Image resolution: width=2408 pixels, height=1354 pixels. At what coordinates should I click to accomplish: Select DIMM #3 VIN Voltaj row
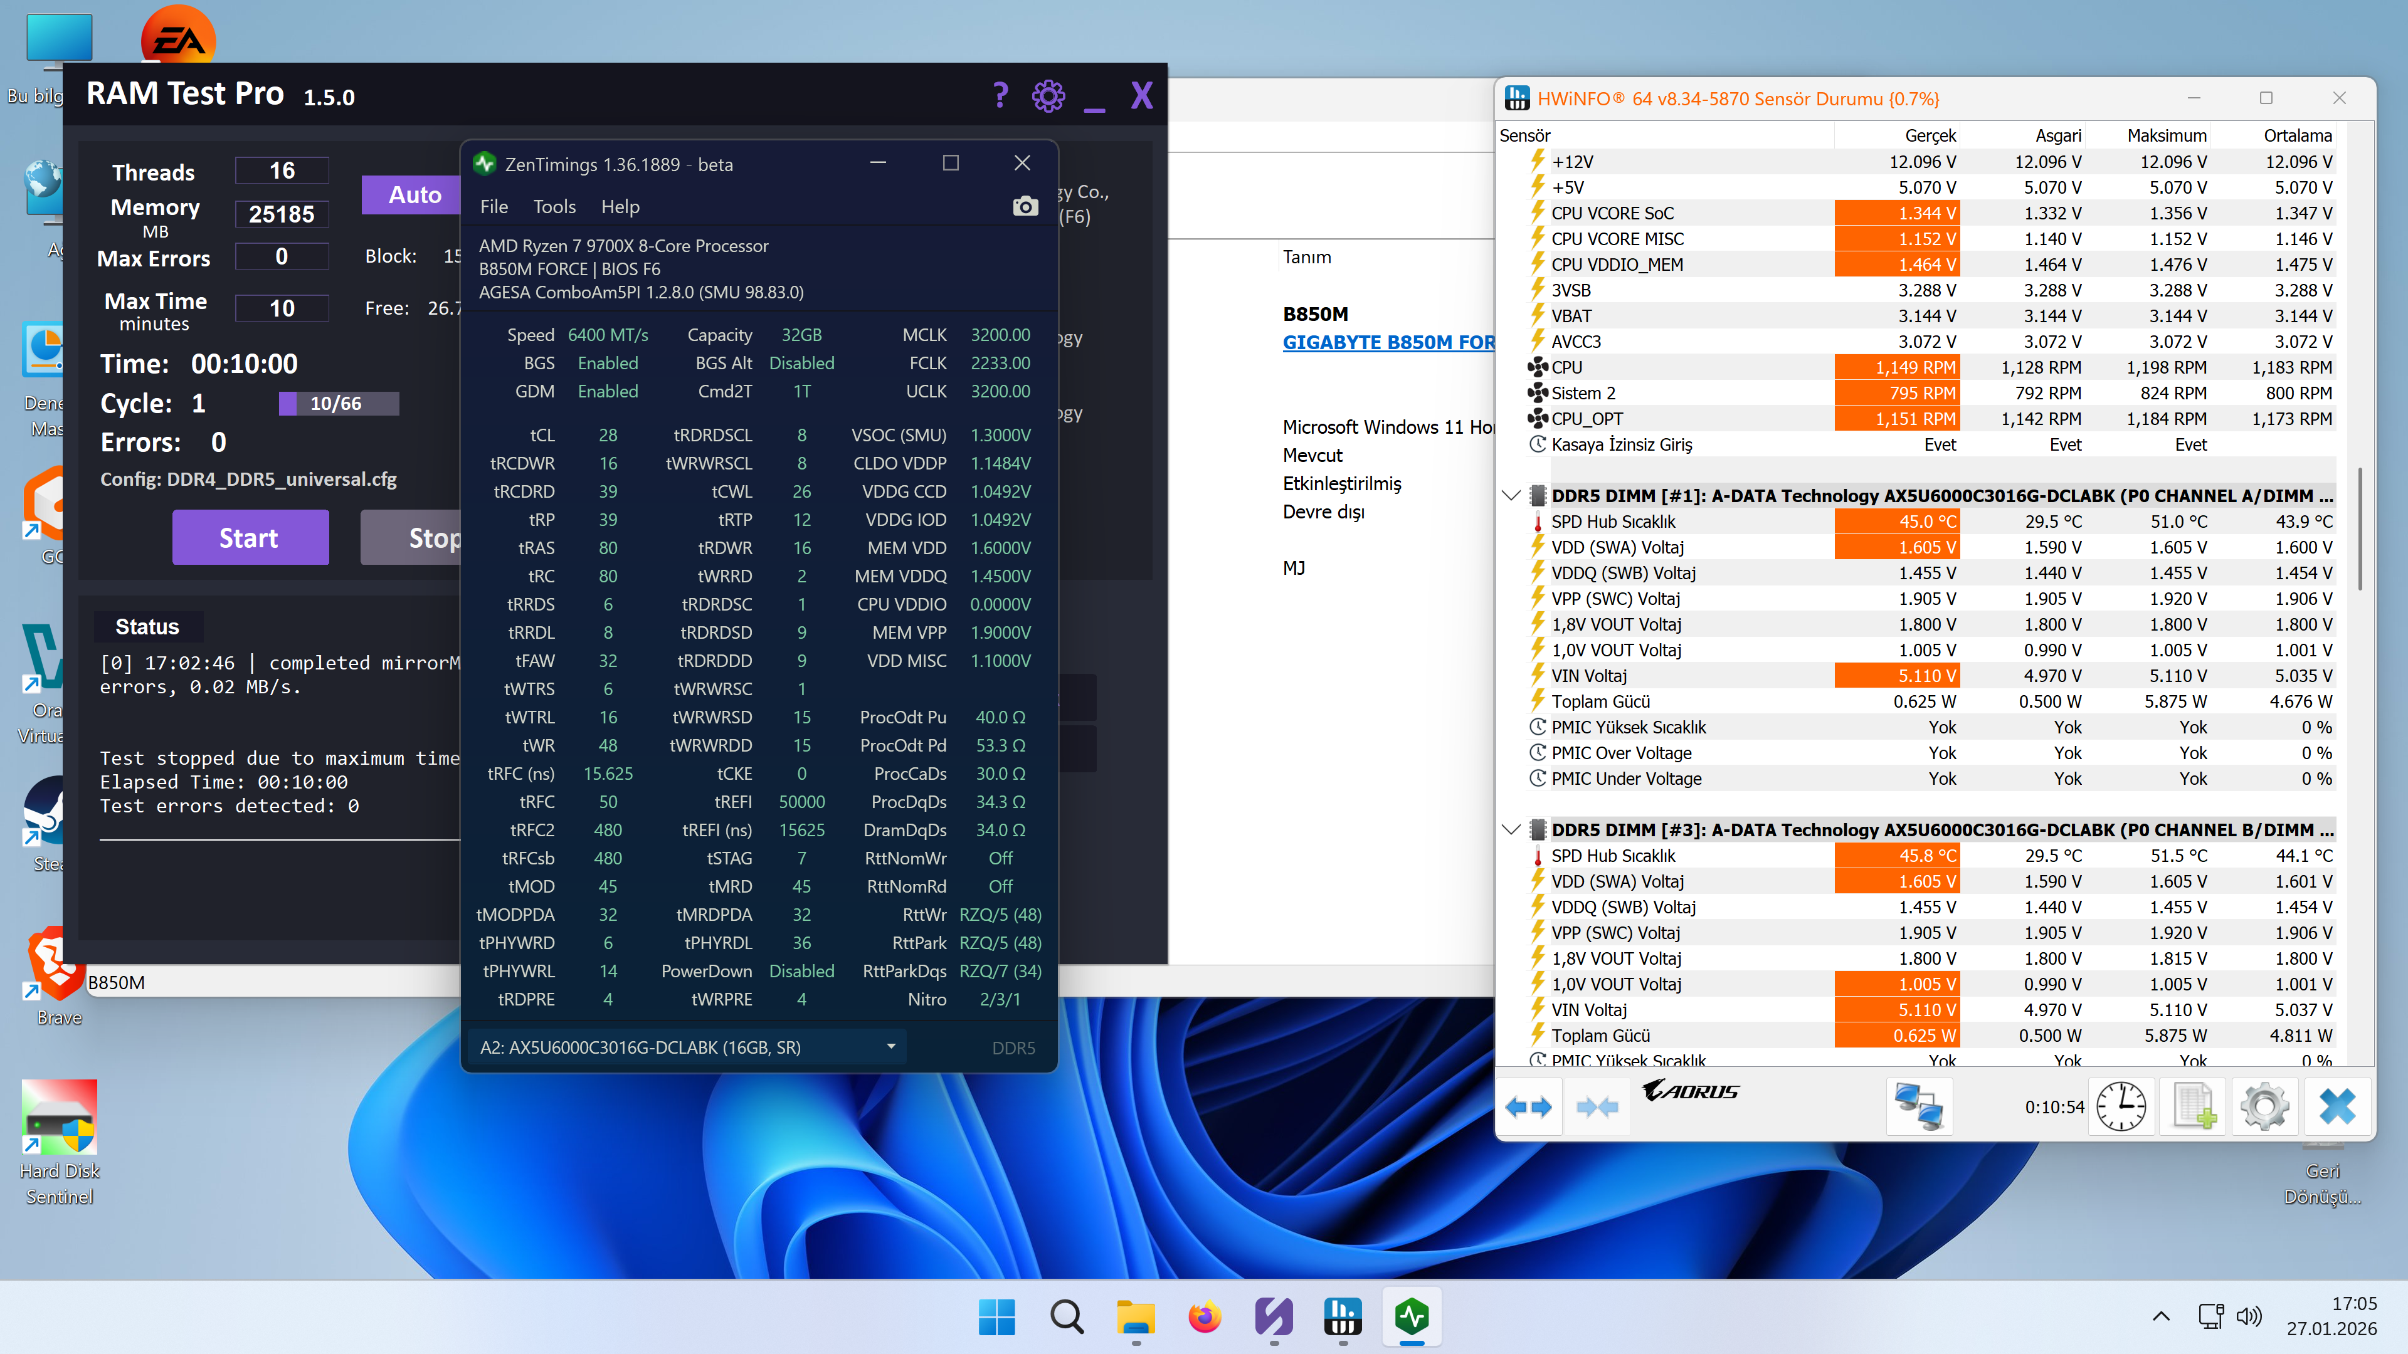(x=1930, y=1010)
